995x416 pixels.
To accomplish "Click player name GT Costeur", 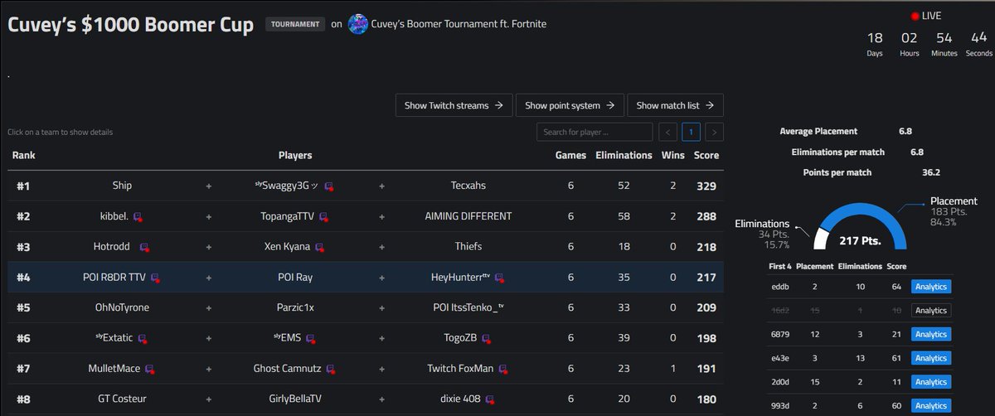I will coord(122,399).
